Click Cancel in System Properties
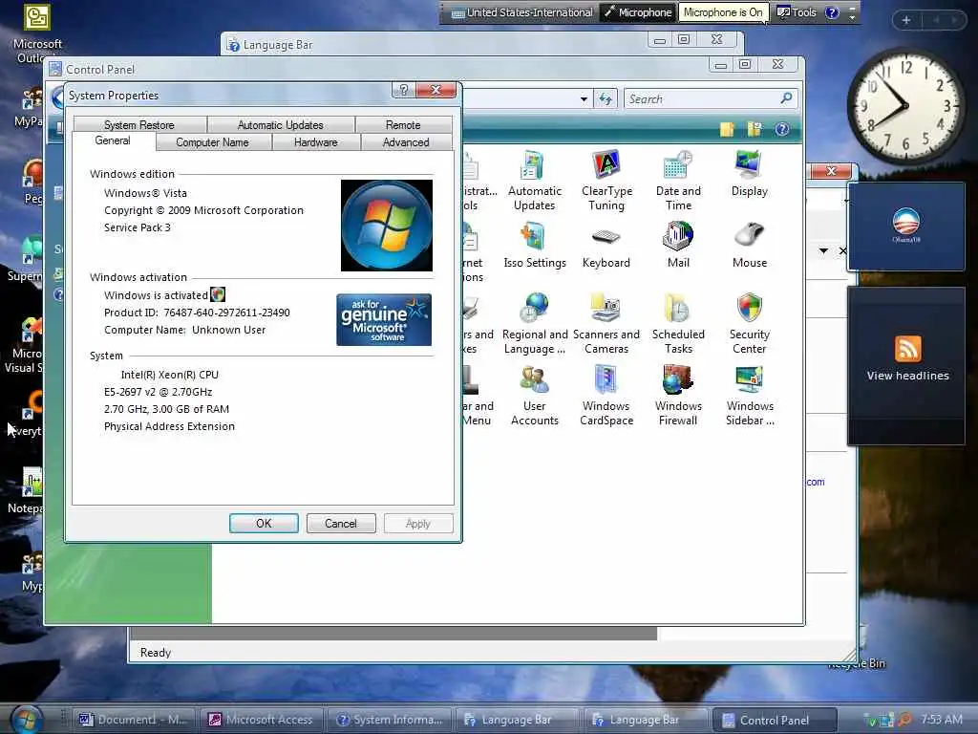978x734 pixels. click(341, 523)
